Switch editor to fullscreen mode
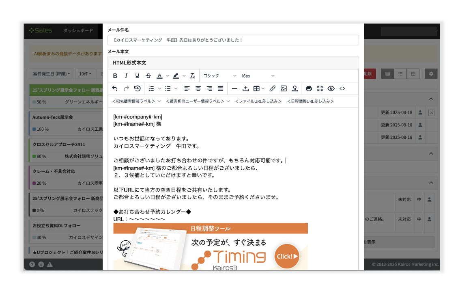The image size is (473, 285). 320,89
